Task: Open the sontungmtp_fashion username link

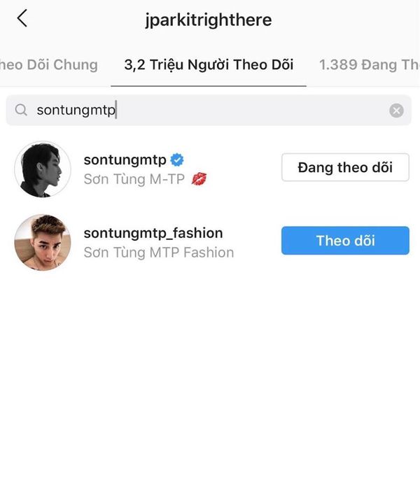Action: pyautogui.click(x=153, y=233)
